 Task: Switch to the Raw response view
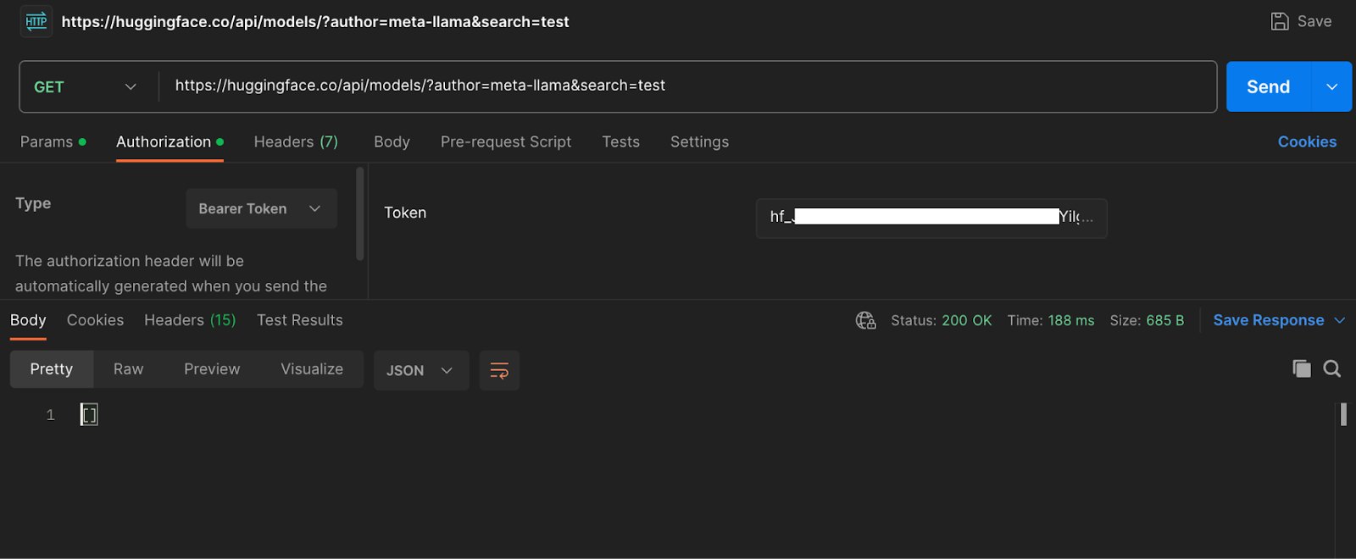tap(129, 369)
